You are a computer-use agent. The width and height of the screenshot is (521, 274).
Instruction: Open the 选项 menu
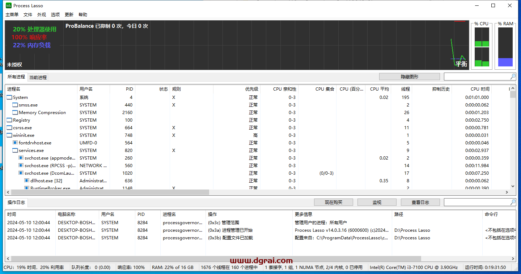[55, 15]
